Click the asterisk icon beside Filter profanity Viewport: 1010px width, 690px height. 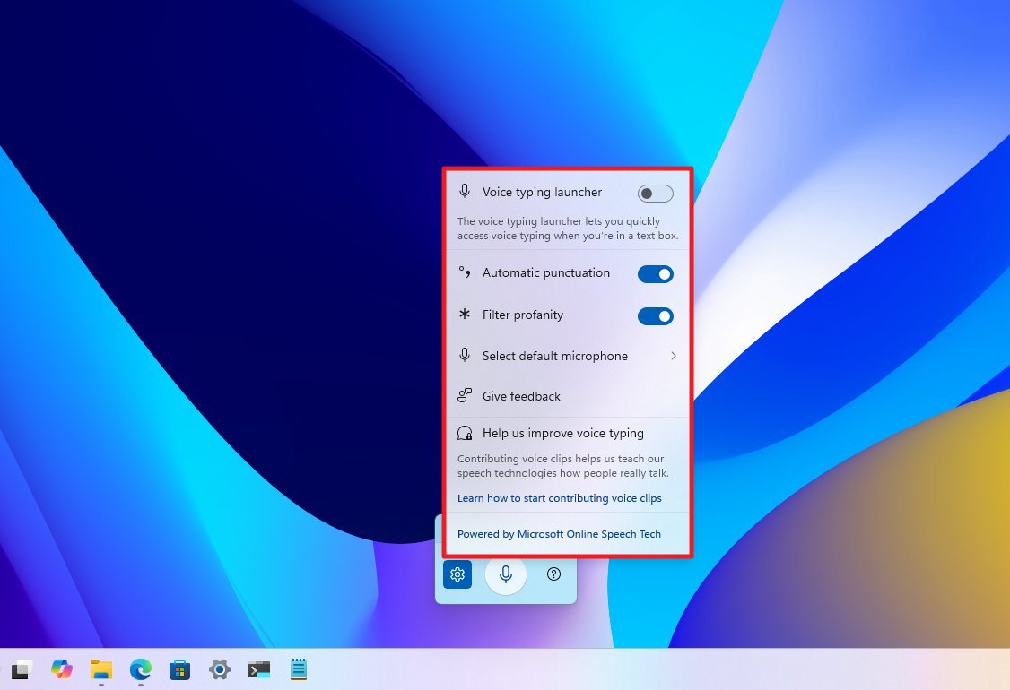(x=464, y=315)
